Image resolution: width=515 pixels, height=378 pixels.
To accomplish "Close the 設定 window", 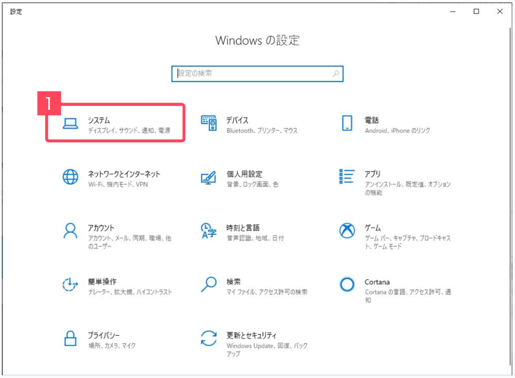I will pyautogui.click(x=500, y=12).
